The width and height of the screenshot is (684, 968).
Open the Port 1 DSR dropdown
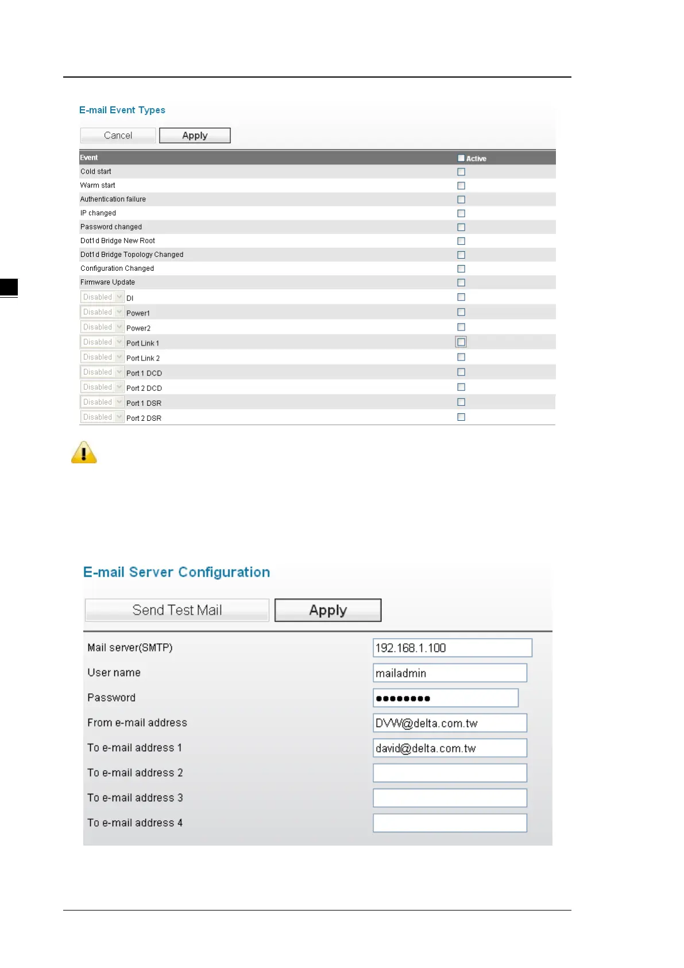(x=102, y=402)
